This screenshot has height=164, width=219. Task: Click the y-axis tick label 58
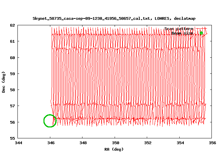pyautogui.click(x=12, y=90)
